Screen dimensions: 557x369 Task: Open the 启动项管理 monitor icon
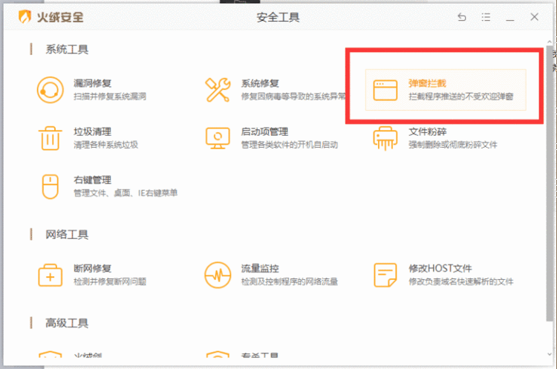point(218,137)
